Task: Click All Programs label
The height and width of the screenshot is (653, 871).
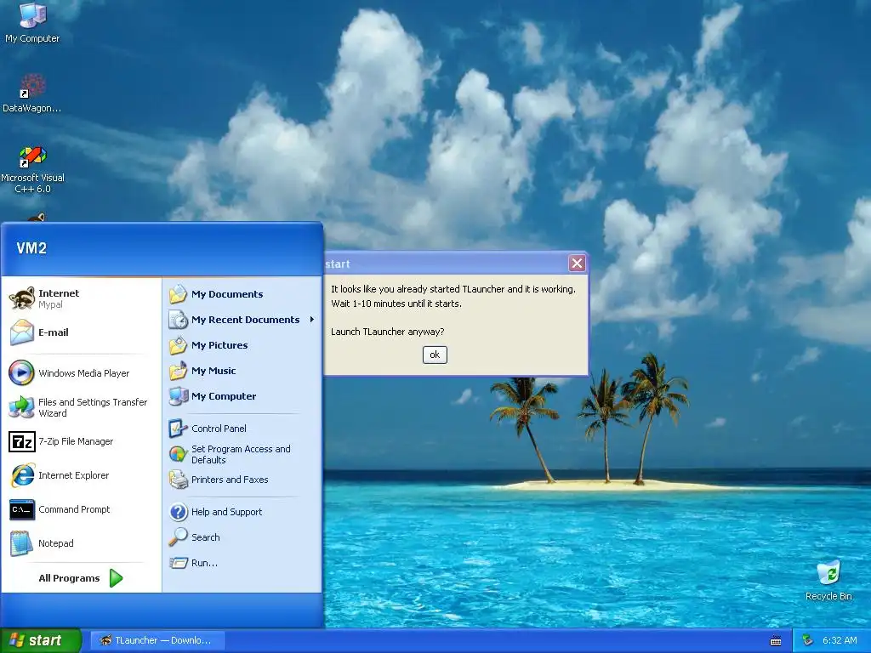Action: click(69, 578)
